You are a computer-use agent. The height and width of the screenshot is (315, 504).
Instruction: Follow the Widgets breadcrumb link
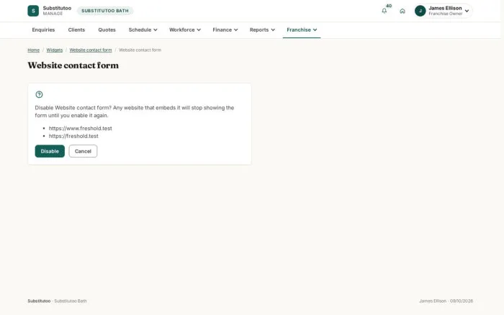(55, 50)
